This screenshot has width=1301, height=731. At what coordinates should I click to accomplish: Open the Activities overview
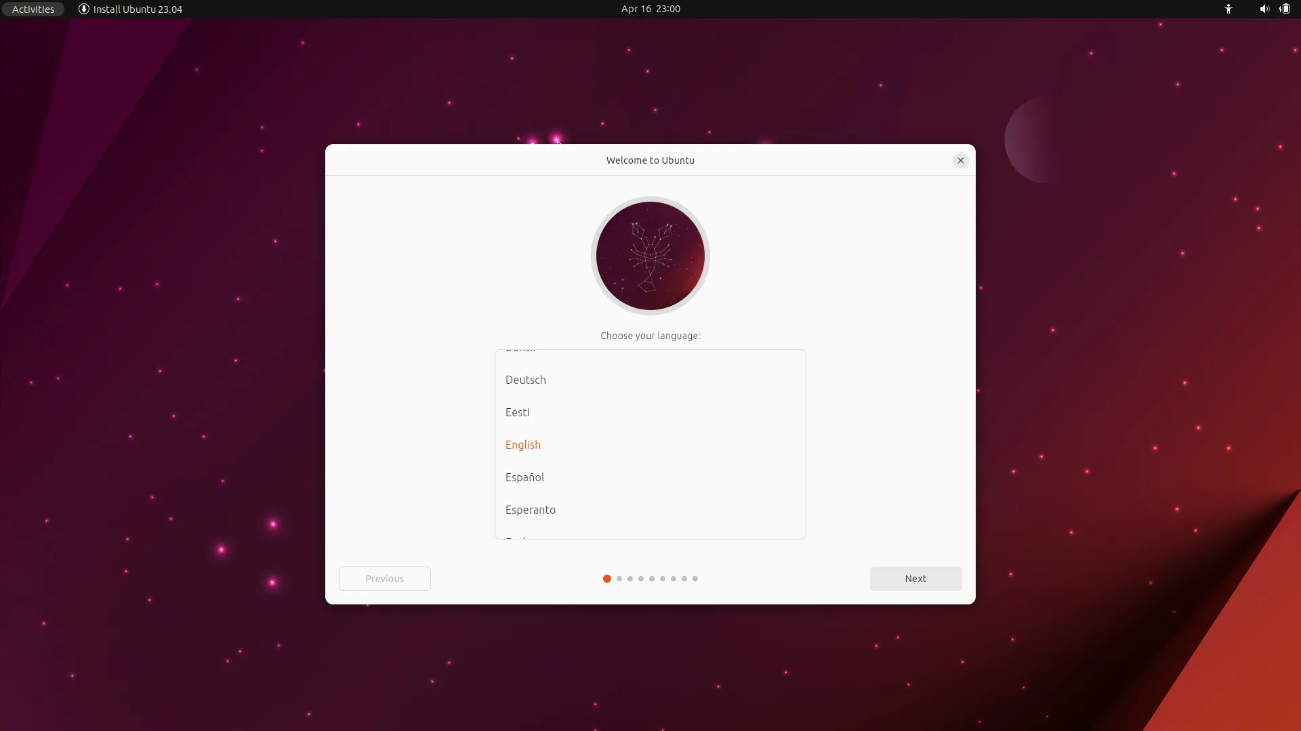click(x=32, y=9)
